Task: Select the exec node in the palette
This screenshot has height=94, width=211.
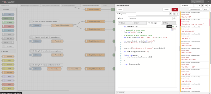Action: click(x=8, y=85)
